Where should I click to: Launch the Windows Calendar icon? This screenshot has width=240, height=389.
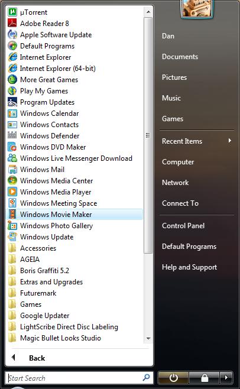12,113
